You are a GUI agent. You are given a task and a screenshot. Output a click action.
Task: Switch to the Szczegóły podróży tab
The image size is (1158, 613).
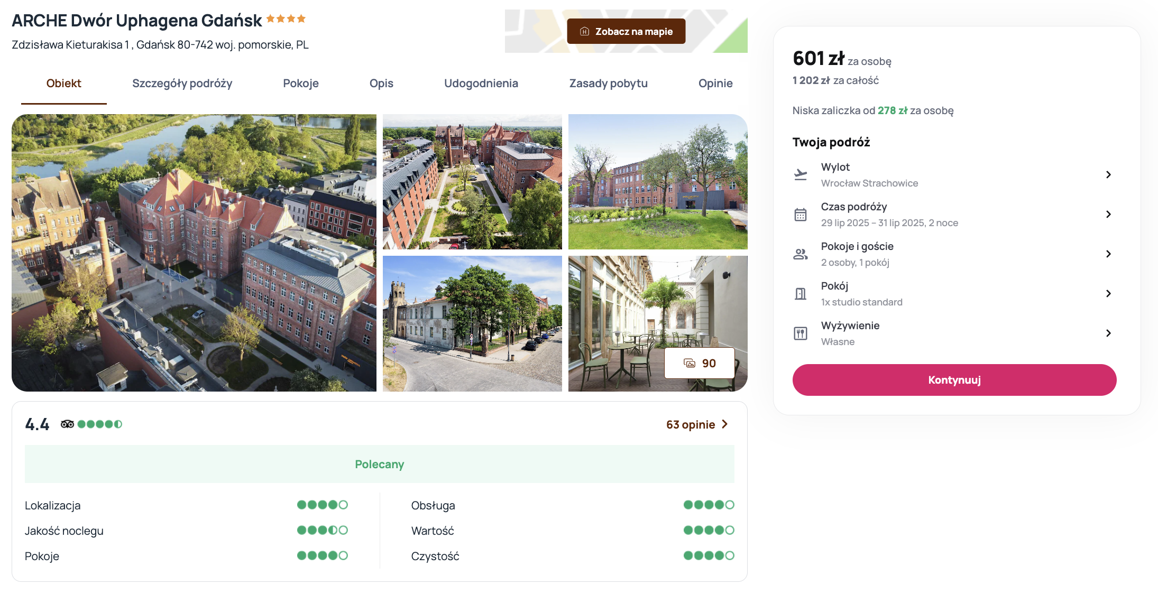click(182, 83)
